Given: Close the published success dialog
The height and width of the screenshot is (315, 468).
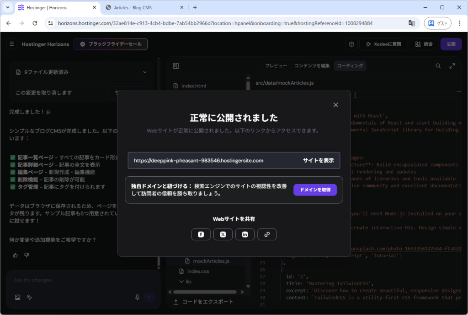Looking at the screenshot, I should [335, 105].
